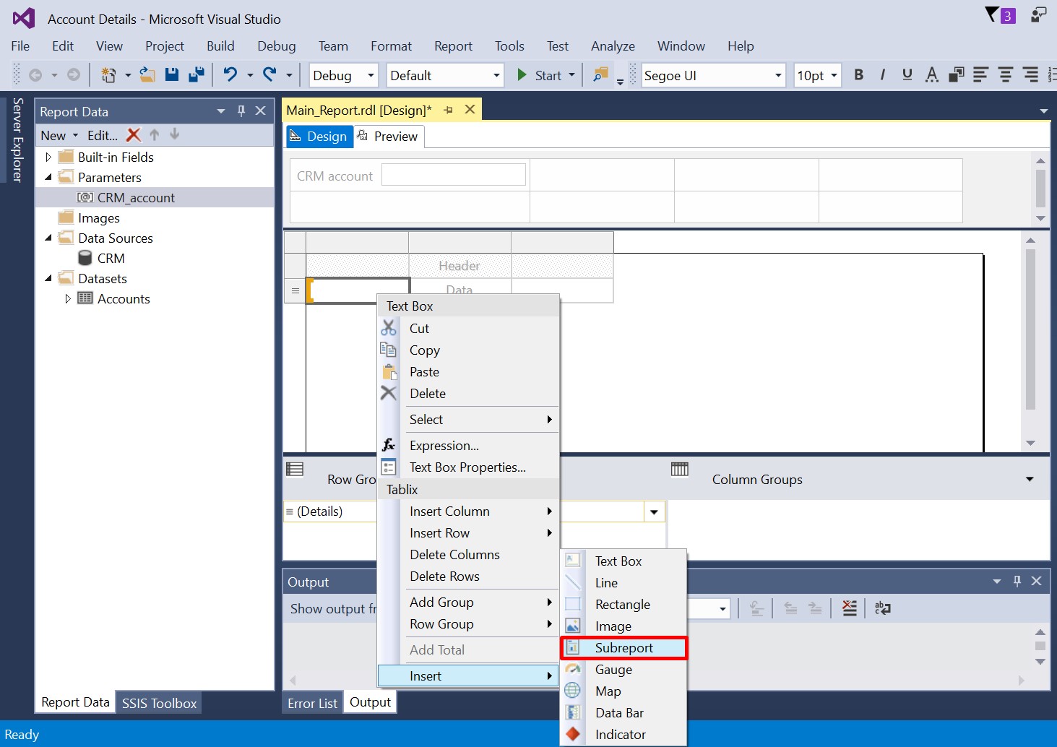The image size is (1057, 747).
Task: Expand the Built-in Fields folder
Action: [48, 157]
